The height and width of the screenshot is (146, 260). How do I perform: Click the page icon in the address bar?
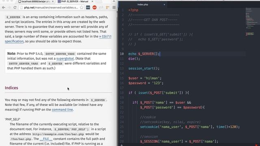pos(22,7)
